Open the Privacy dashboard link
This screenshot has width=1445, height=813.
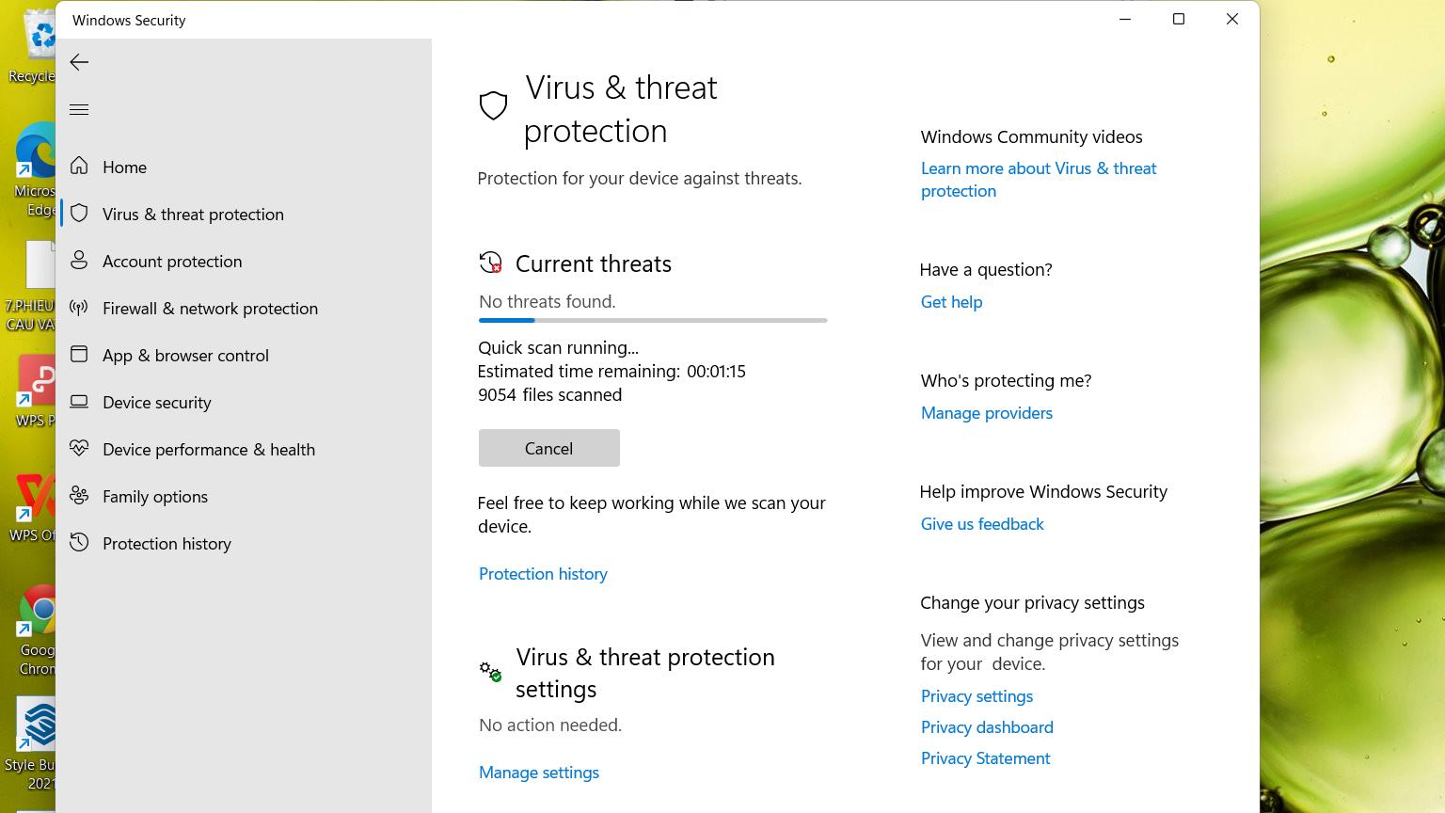click(986, 727)
